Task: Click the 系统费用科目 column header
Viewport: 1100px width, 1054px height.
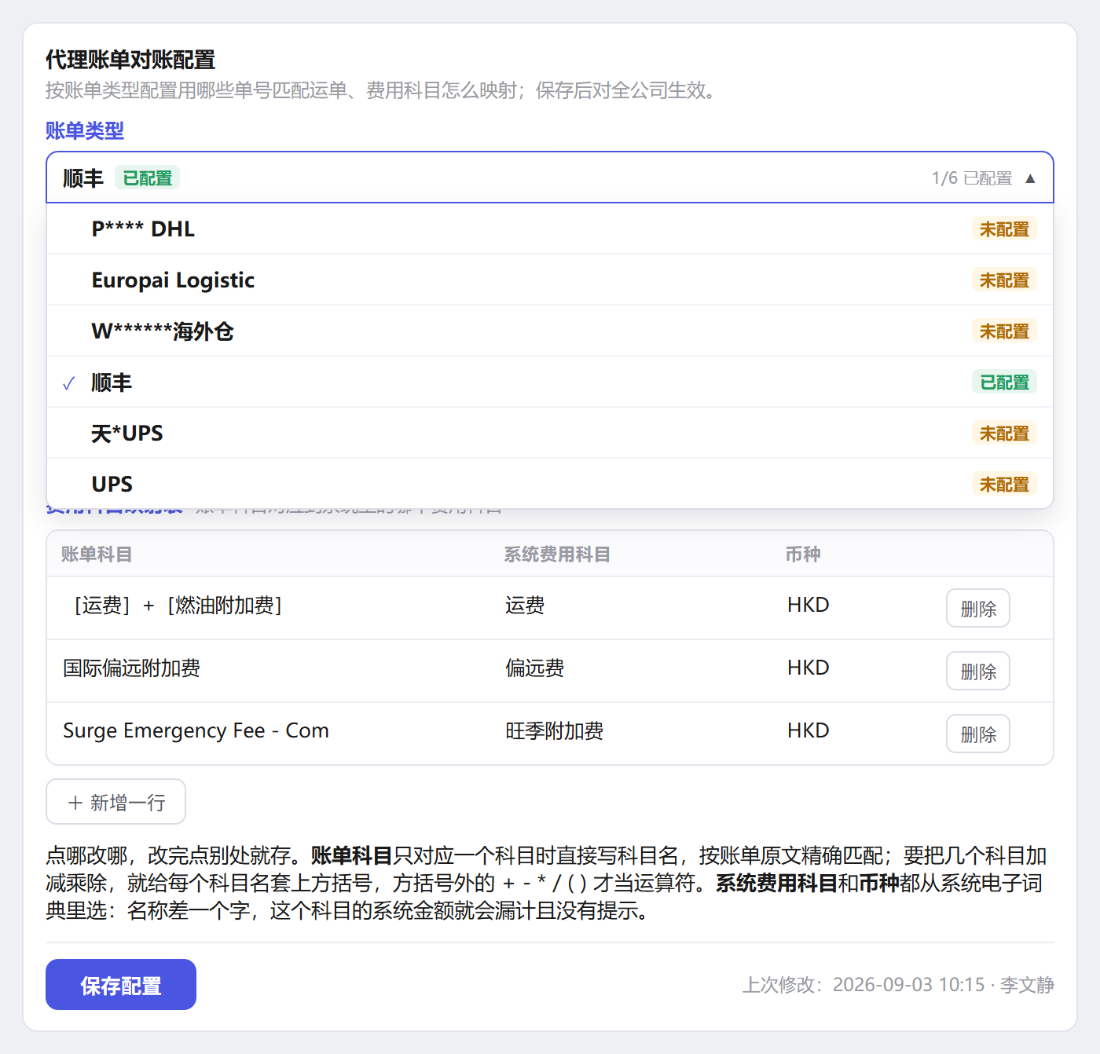Action: coord(557,554)
